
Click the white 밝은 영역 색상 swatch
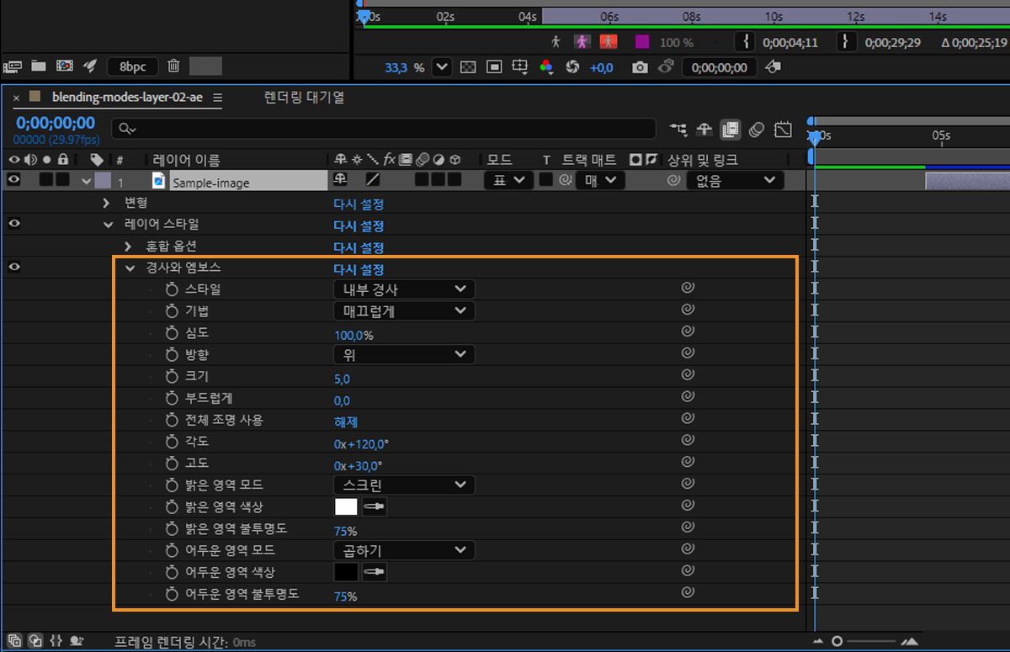[x=346, y=506]
